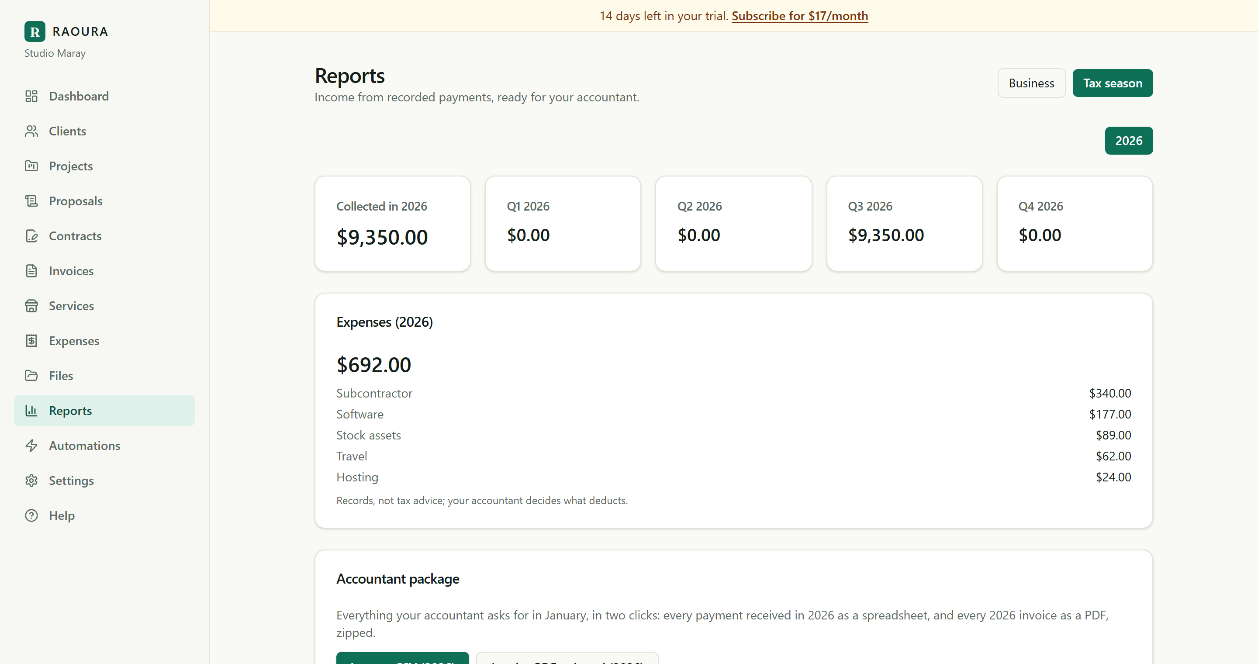Select the Q2 2026 card
The image size is (1258, 664).
(733, 224)
